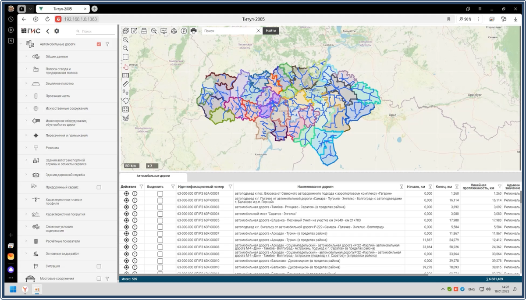
Task: Select the ruler measurement tool
Action: coord(126,84)
